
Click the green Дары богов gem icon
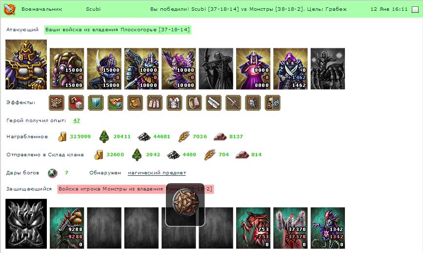(53, 173)
